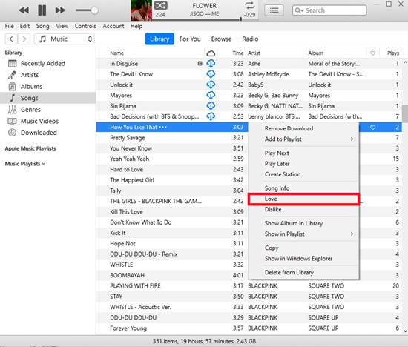Click the previous track rewind button
Screen dimensions: 408x347
pos(24,10)
